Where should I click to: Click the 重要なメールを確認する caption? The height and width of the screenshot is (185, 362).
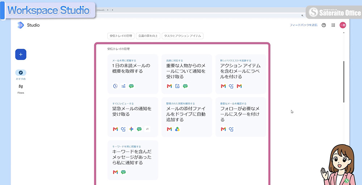[233, 104]
